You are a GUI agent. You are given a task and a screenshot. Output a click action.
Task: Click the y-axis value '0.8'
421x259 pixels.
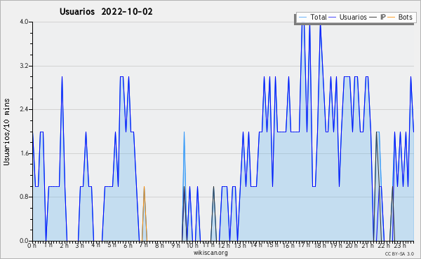[24, 197]
